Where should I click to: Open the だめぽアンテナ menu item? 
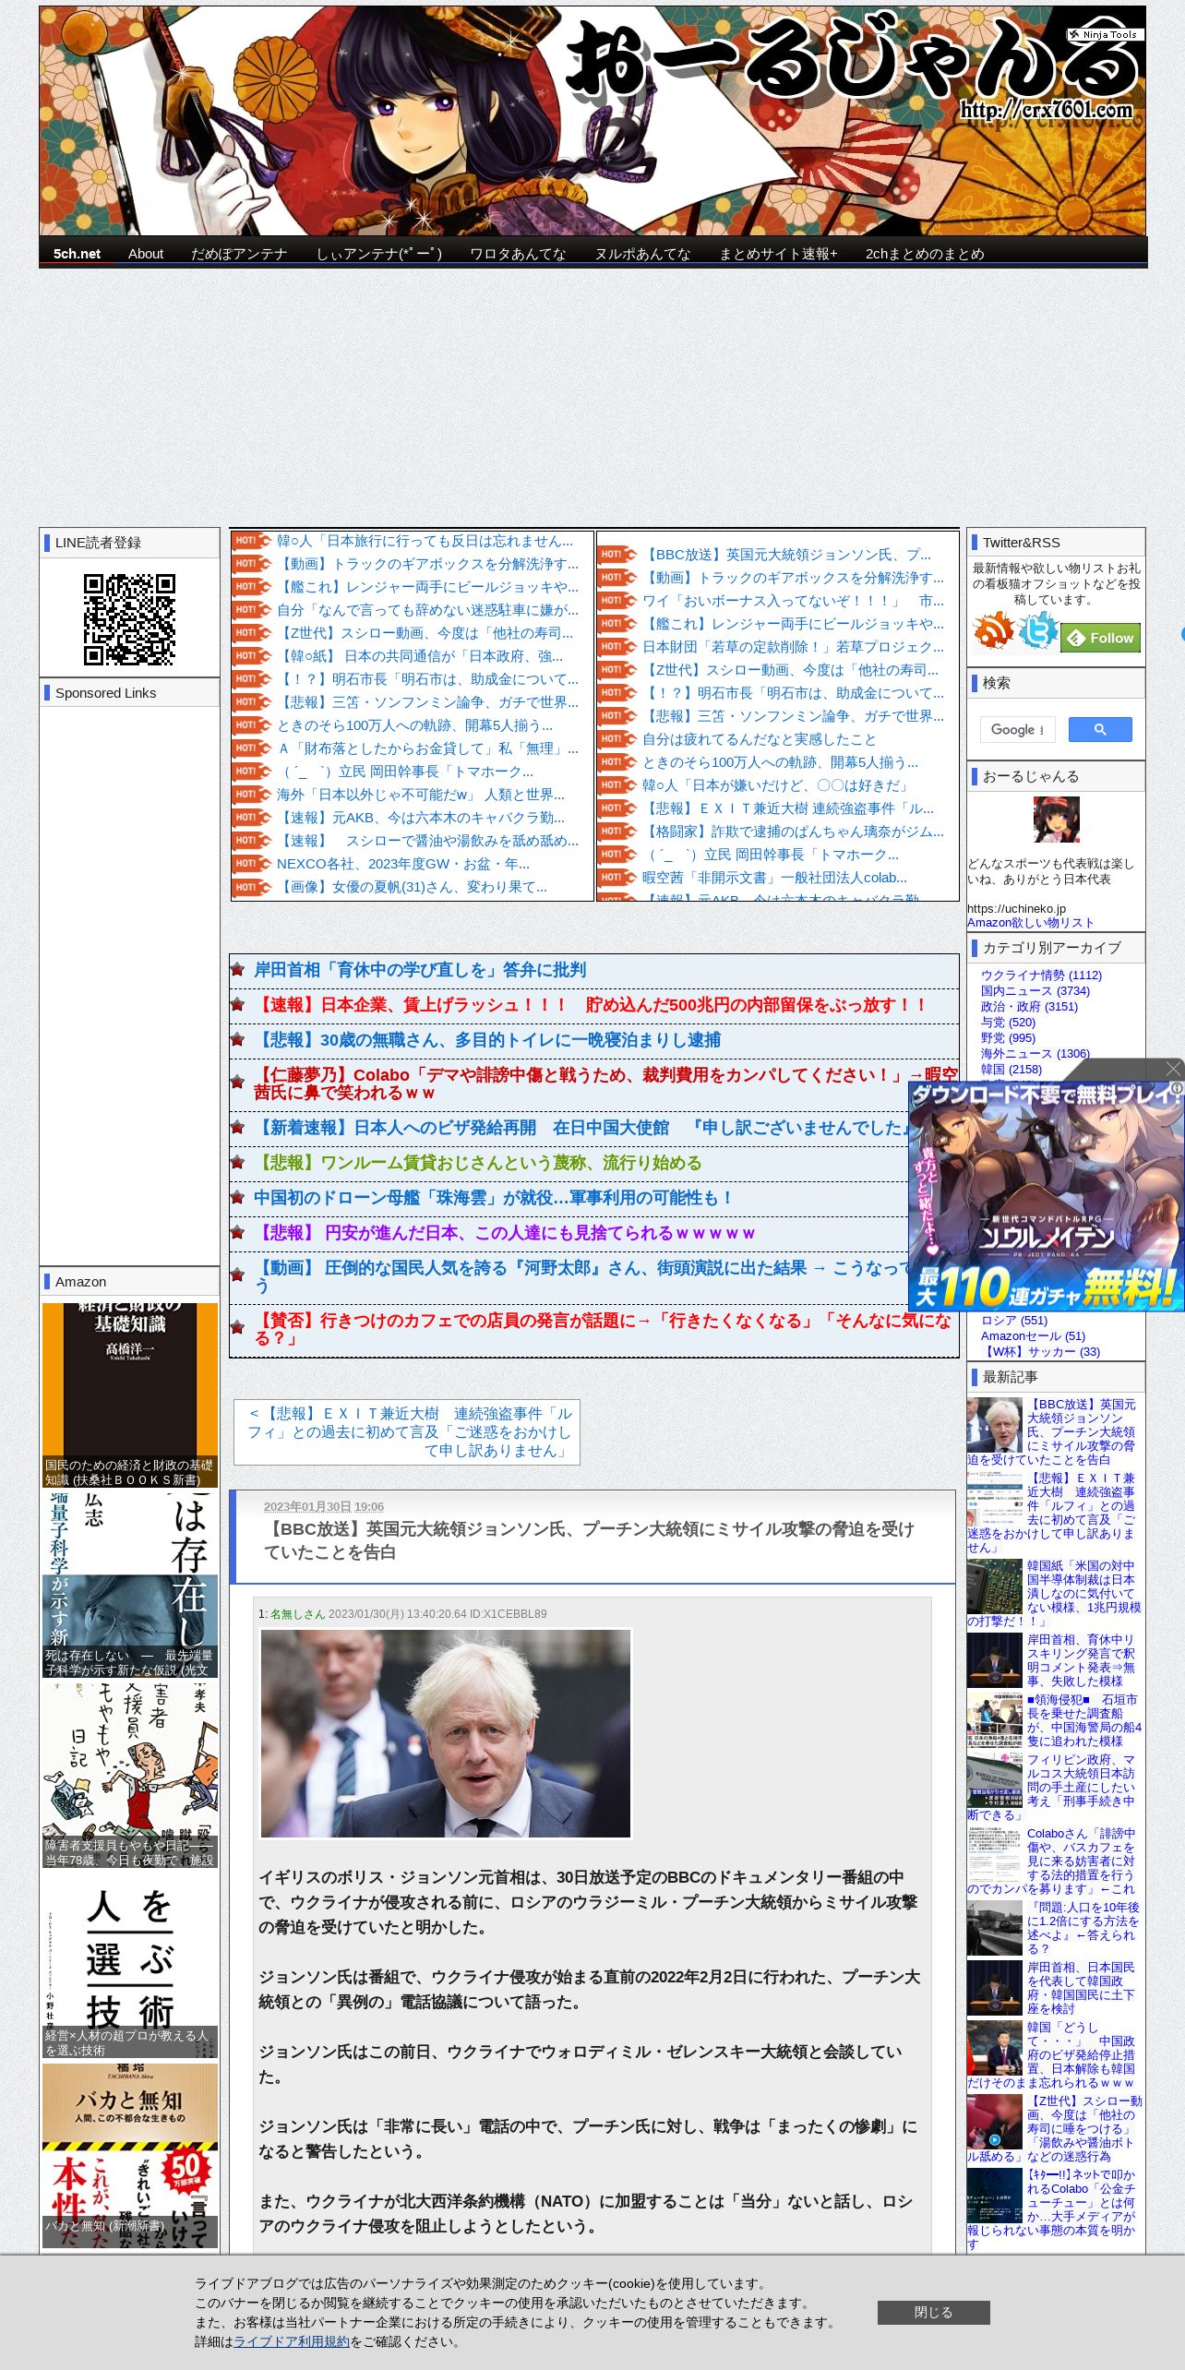click(x=239, y=254)
